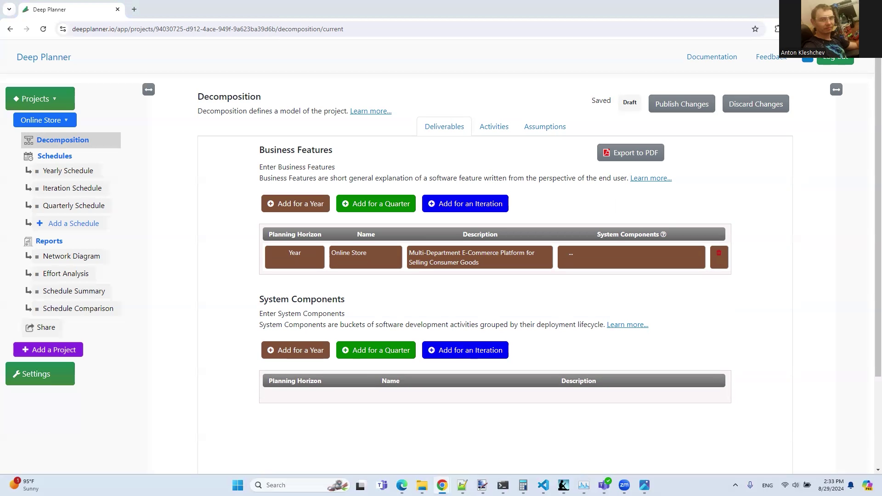Open the Schedule Summary report
Screen dimensions: 882x496
(74, 291)
